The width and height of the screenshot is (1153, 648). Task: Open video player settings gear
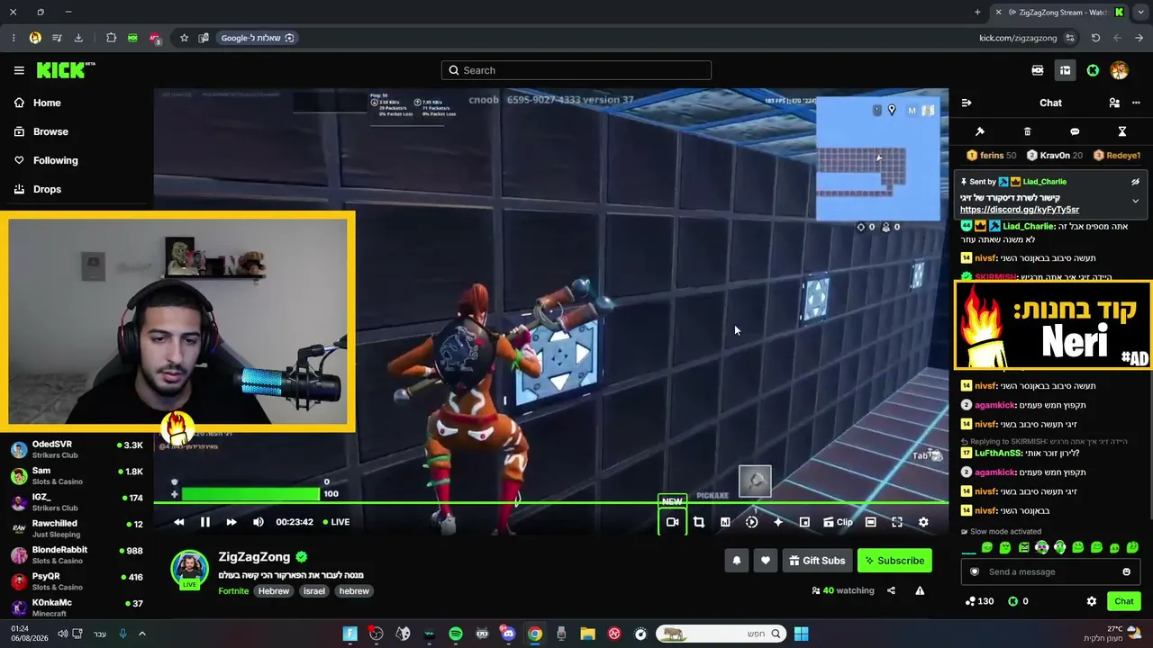click(x=923, y=522)
